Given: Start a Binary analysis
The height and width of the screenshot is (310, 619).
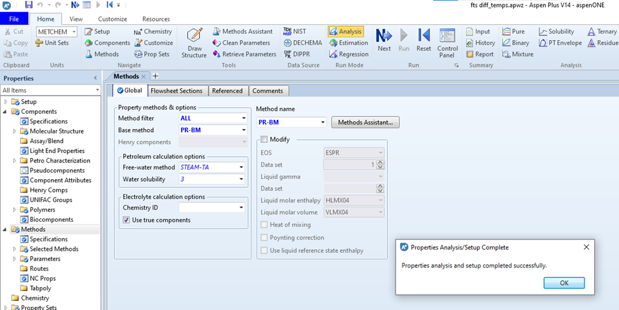Looking at the screenshot, I should tap(516, 43).
